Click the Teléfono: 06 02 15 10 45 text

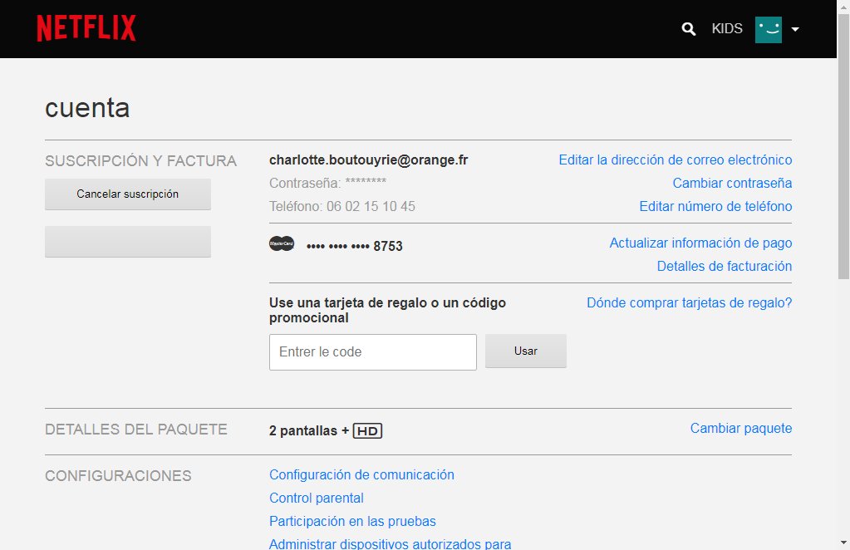point(342,206)
